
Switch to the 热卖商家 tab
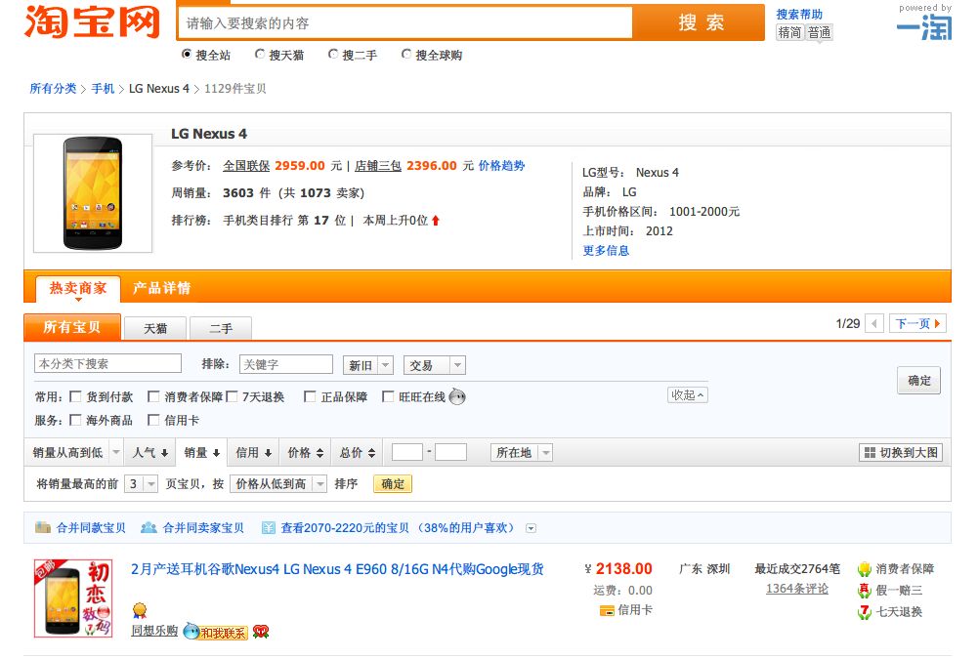(78, 288)
